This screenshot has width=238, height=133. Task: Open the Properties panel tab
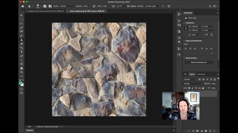click(x=188, y=13)
